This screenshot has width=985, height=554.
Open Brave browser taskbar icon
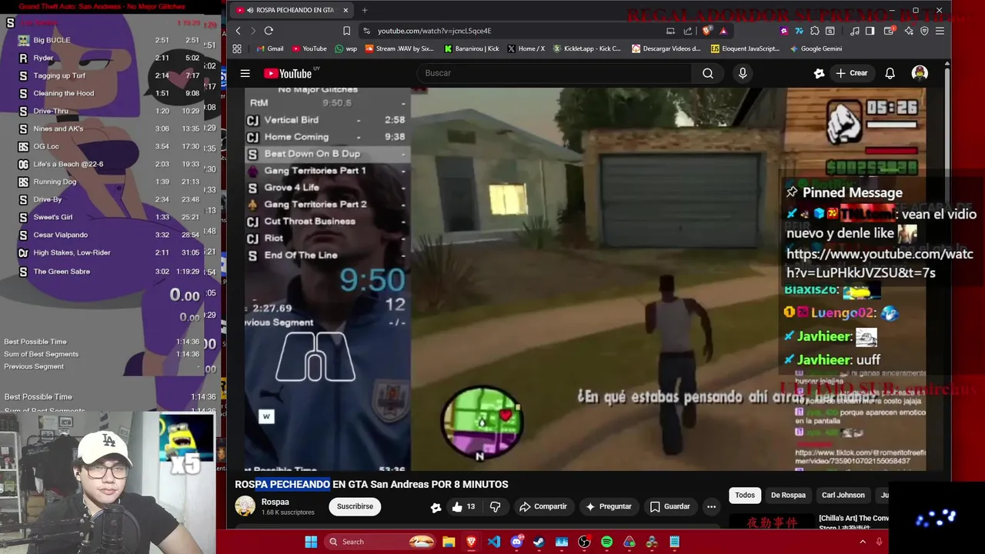coord(471,542)
